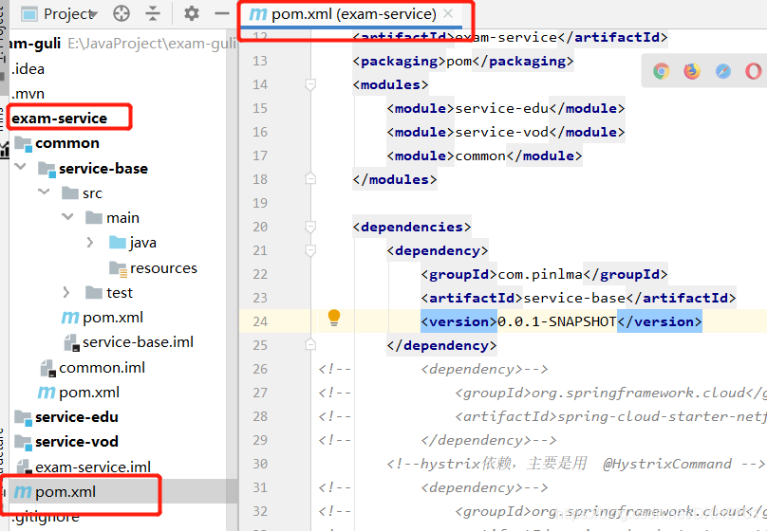767x531 pixels.
Task: Click com.pinlma groupId value
Action: tap(540, 275)
